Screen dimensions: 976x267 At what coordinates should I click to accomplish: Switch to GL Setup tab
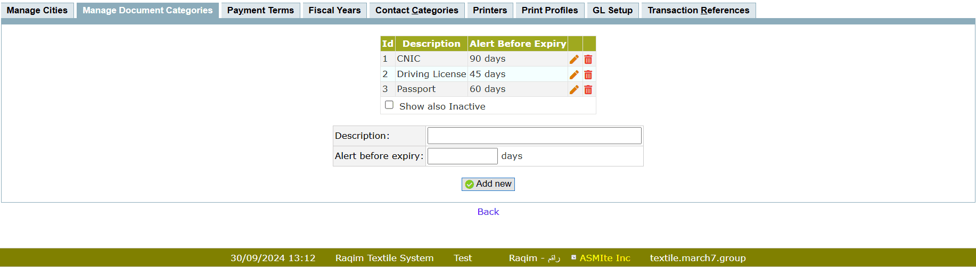(612, 10)
